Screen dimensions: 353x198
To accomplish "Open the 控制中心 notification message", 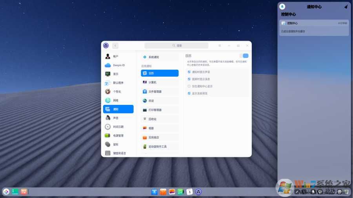I will pos(314,28).
